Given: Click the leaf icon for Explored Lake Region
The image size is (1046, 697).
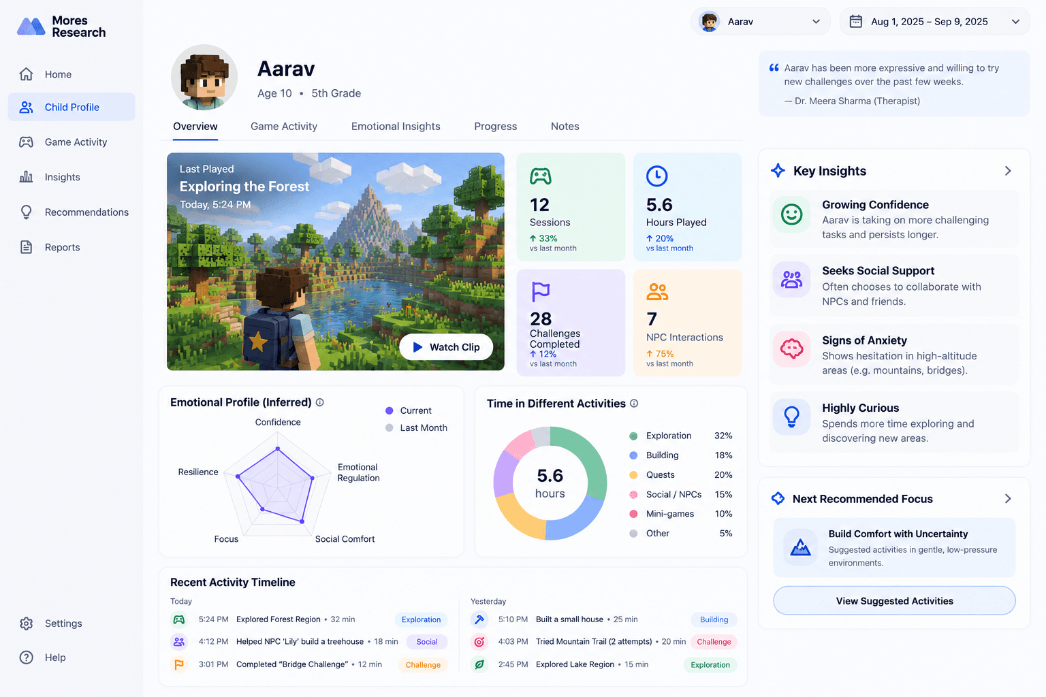Looking at the screenshot, I should pos(479,664).
